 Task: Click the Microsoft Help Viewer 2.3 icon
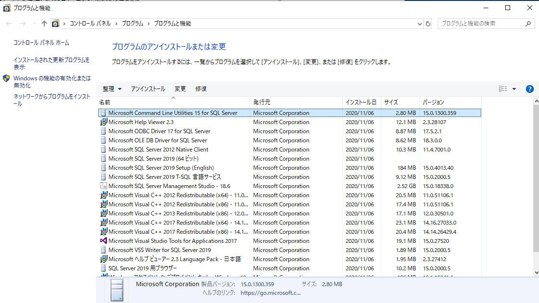[x=103, y=122]
